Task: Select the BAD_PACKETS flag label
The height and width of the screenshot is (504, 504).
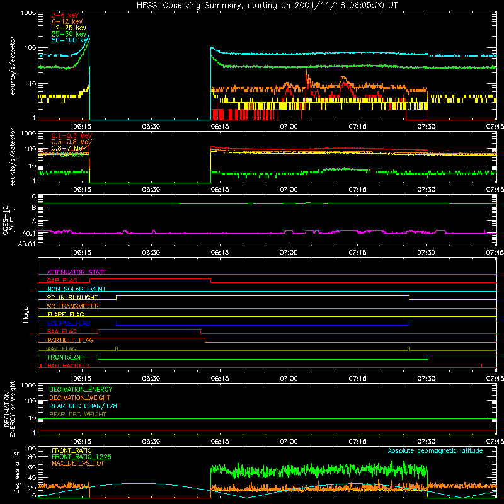Action: tap(69, 365)
